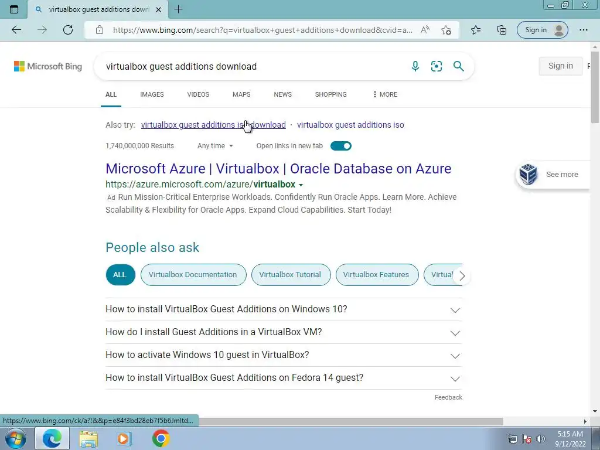
Task: Click the visual search camera icon
Action: (x=436, y=66)
